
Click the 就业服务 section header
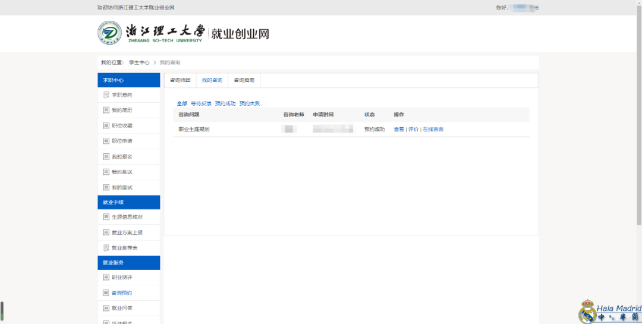128,263
